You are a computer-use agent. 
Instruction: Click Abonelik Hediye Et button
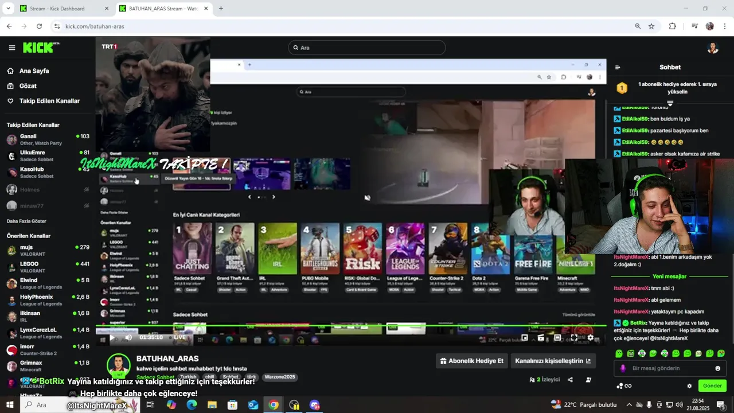[x=473, y=361]
